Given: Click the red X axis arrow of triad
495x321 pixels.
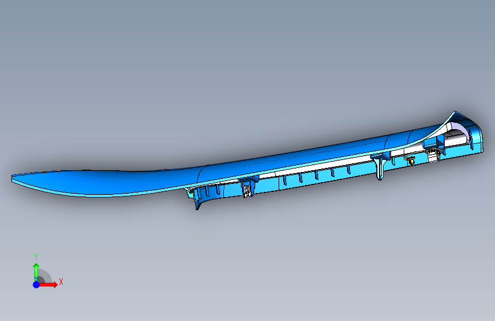Looking at the screenshot, I should tap(48, 284).
